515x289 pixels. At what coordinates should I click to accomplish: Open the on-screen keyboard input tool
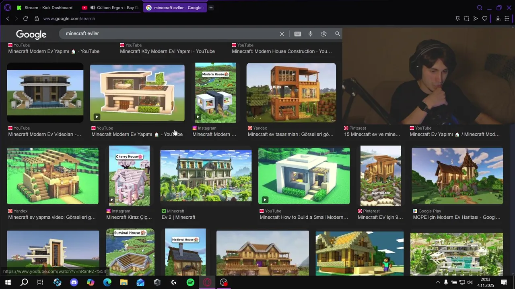[298, 34]
